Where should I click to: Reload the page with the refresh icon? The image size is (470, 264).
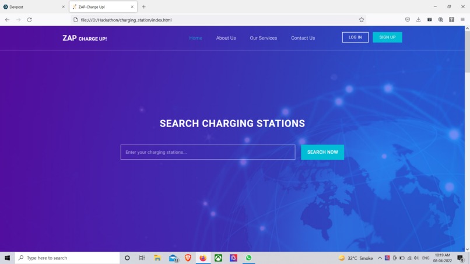[x=29, y=20]
